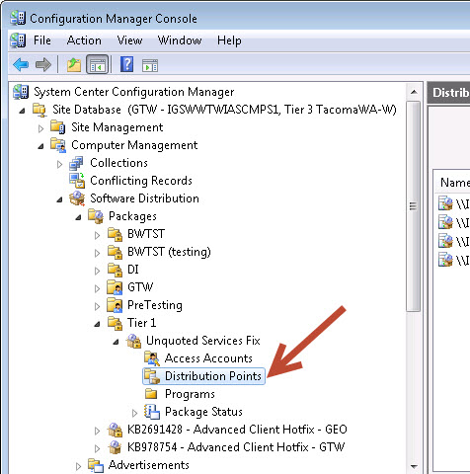Open the Help menu
The height and width of the screenshot is (474, 470).
point(229,40)
